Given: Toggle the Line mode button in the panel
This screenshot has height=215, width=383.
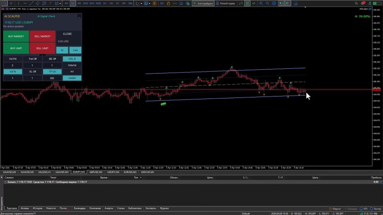Looking at the screenshot, I should (75, 50).
